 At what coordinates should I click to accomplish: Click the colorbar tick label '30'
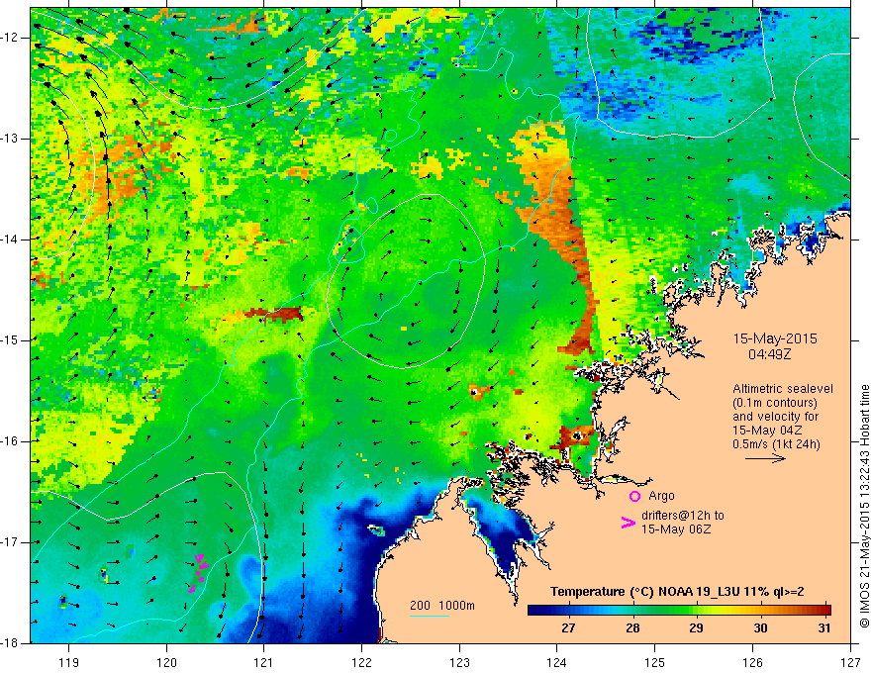click(760, 628)
